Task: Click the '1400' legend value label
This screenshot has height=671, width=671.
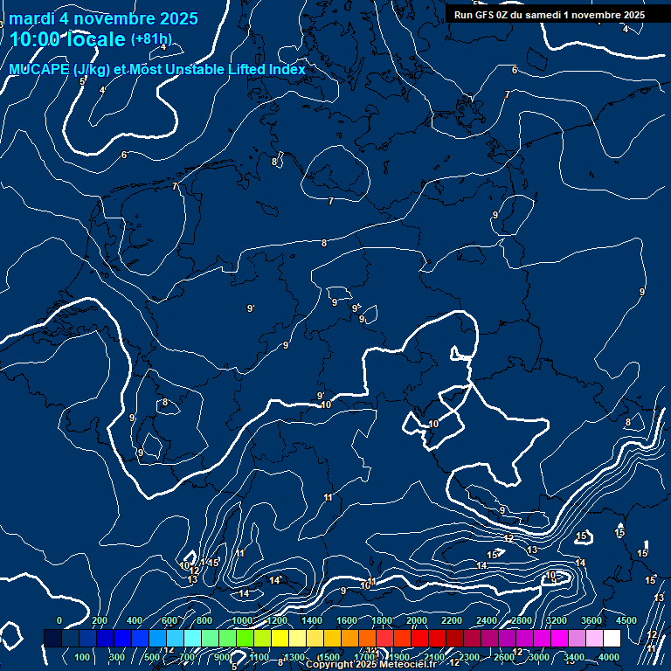Action: coord(312,620)
